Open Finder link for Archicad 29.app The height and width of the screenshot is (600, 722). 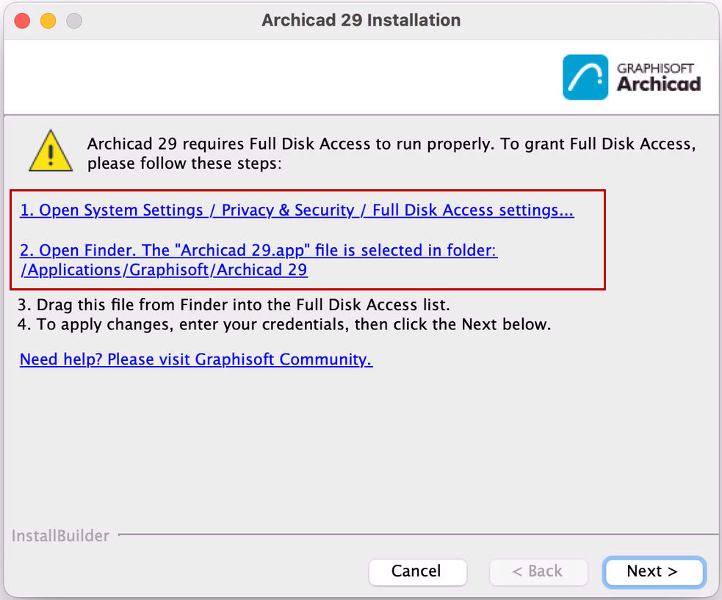pyautogui.click(x=259, y=260)
